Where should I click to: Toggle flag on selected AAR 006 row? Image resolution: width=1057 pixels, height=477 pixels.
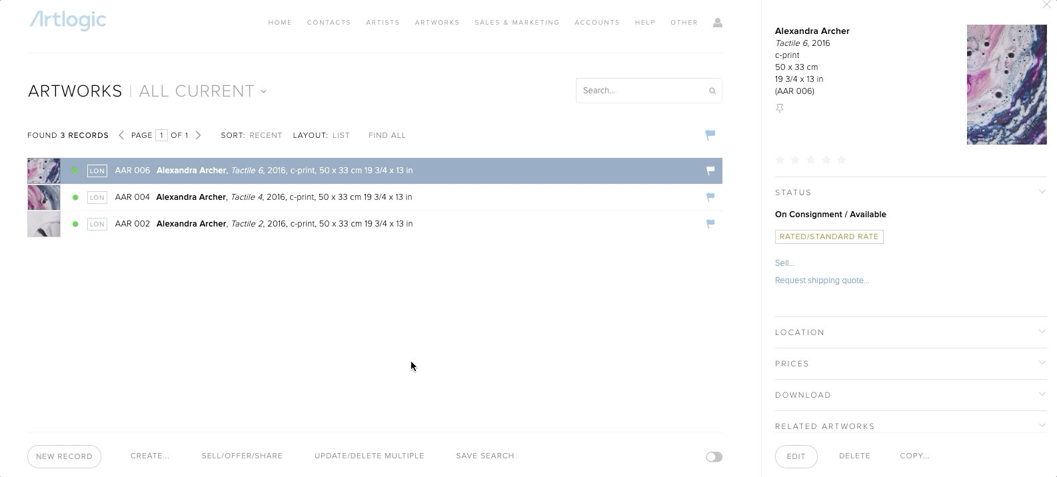pos(710,171)
